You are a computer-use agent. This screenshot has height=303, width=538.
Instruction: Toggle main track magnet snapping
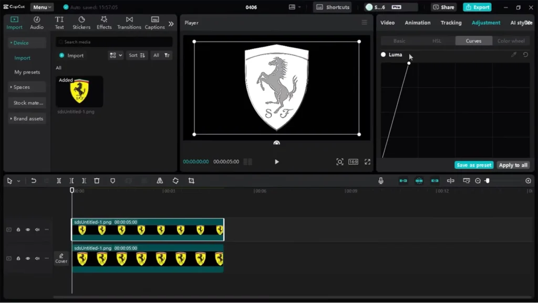[403, 181]
